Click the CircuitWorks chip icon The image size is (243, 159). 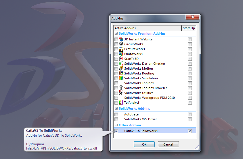[x=121, y=44]
